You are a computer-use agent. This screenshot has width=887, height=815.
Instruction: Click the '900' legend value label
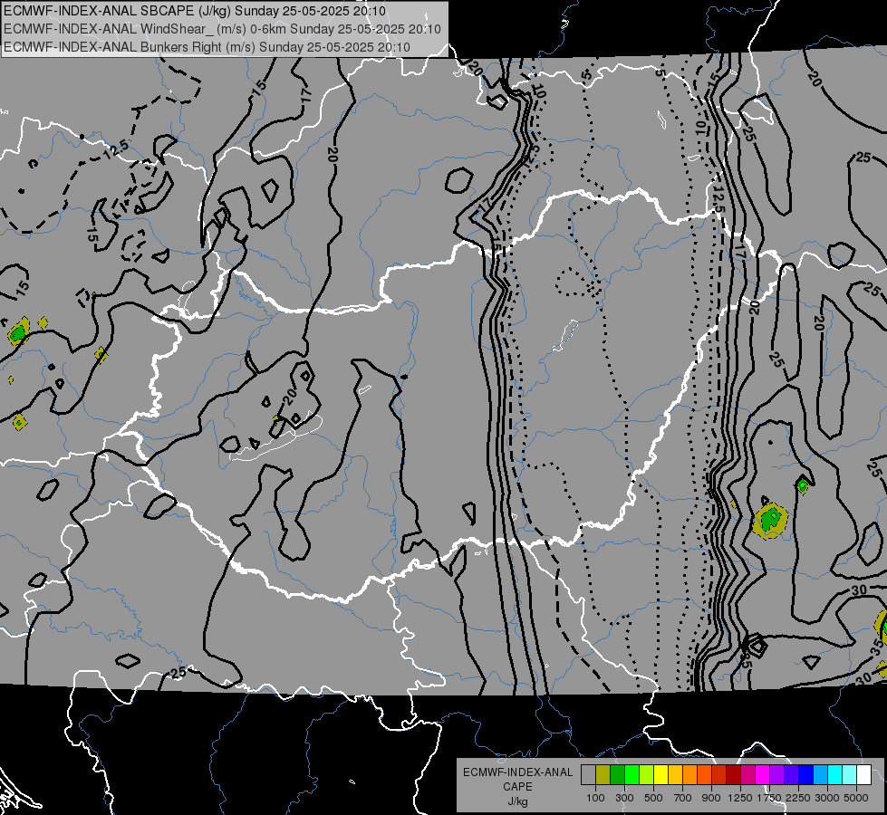click(x=711, y=798)
